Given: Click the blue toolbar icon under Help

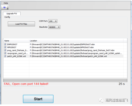Looking at the screenshot, I should click(x=5, y=7).
